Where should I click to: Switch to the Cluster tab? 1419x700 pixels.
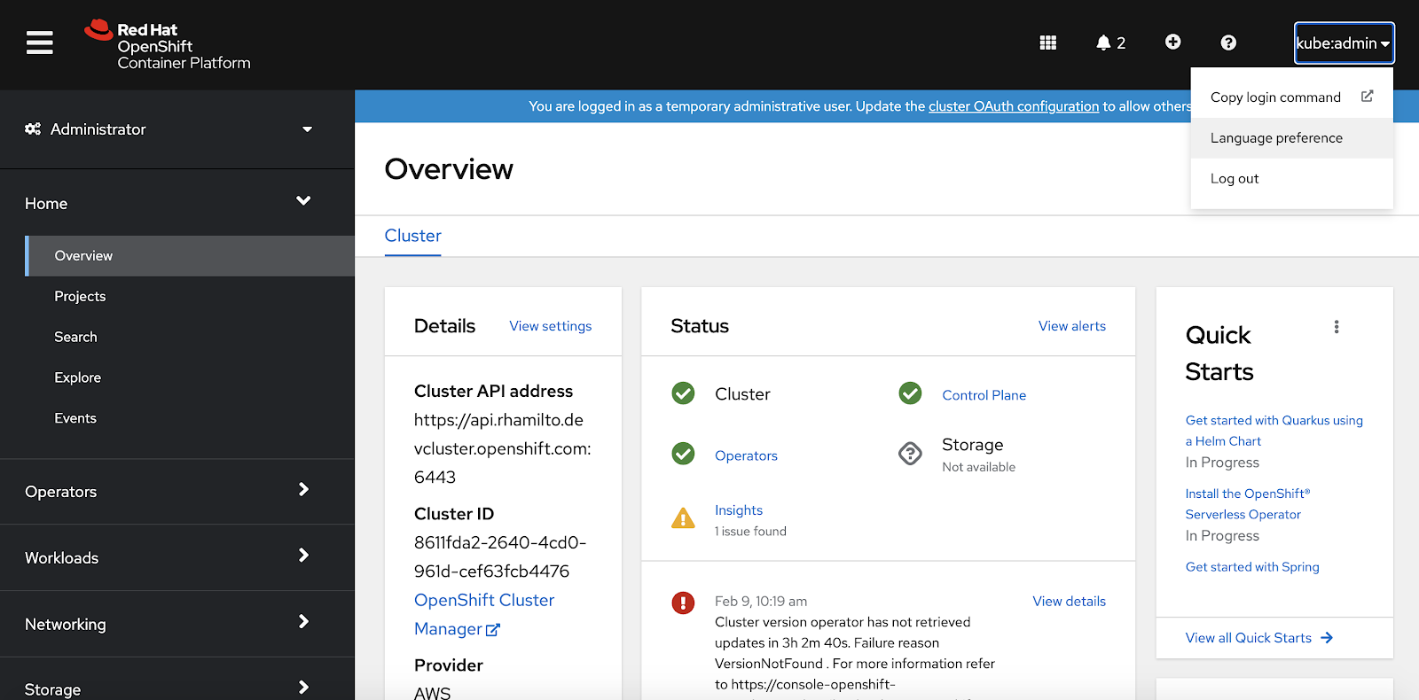(412, 236)
